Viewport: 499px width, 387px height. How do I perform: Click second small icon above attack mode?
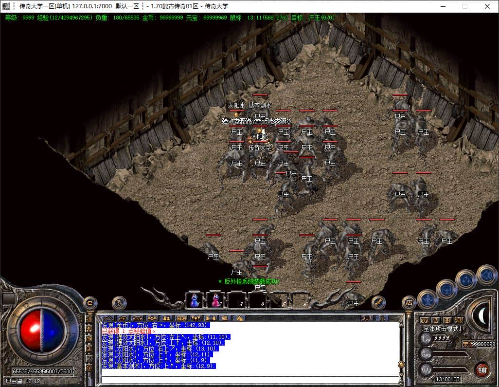tap(436, 320)
